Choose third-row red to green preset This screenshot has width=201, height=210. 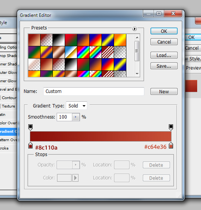[x=83, y=64]
